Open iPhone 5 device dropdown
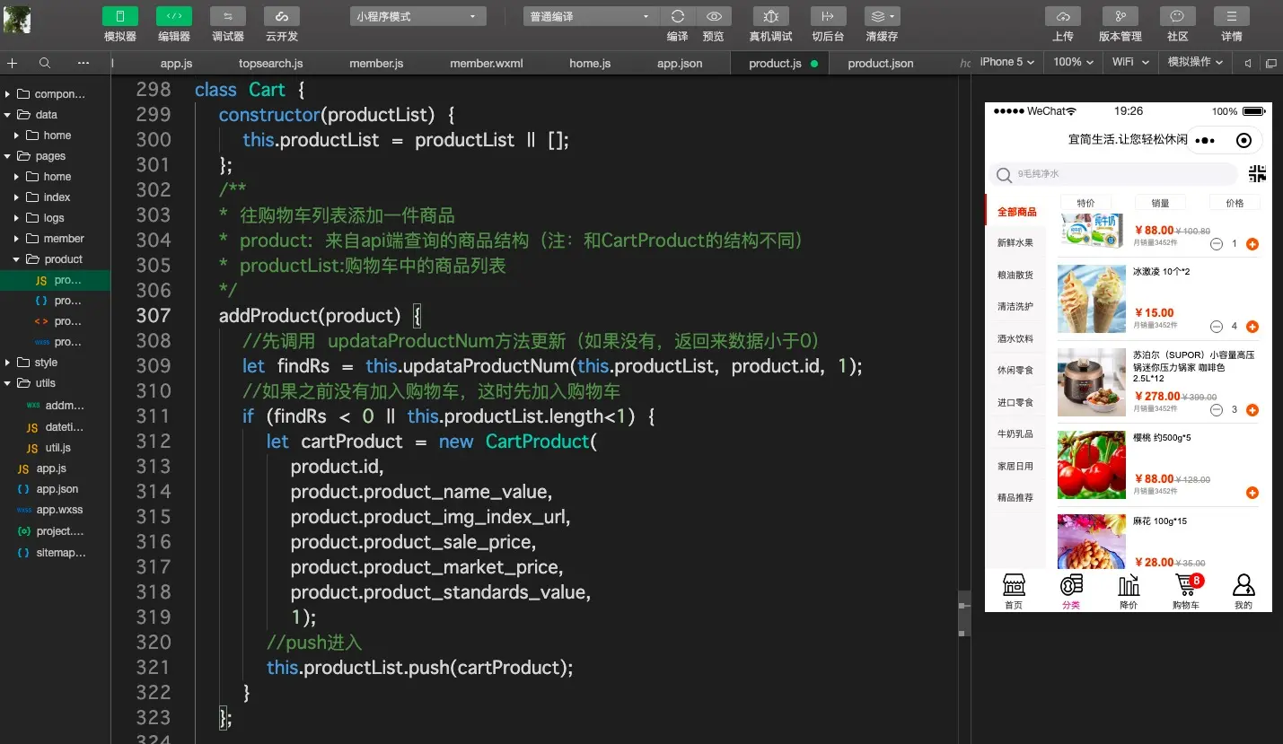 1006,62
